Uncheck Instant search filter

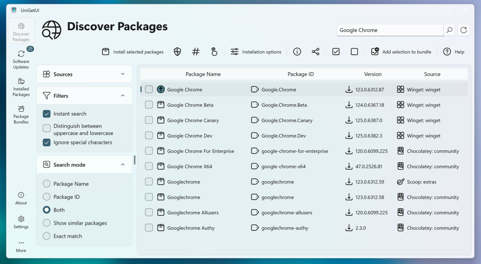46,114
